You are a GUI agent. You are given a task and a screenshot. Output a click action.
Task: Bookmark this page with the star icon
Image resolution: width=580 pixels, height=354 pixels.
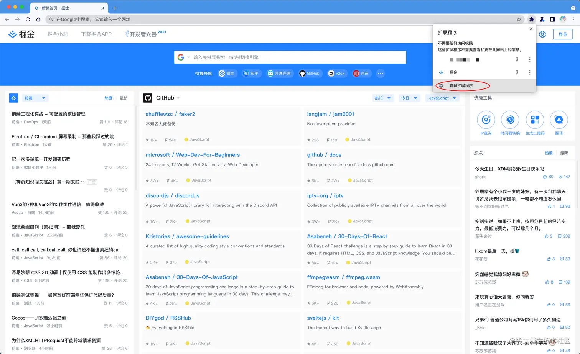[x=519, y=19]
